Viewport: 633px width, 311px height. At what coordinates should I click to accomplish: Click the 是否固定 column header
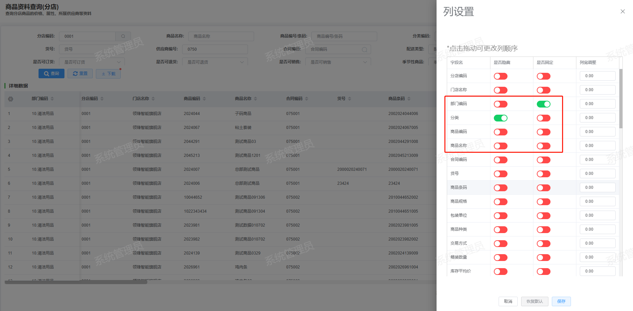coord(545,63)
